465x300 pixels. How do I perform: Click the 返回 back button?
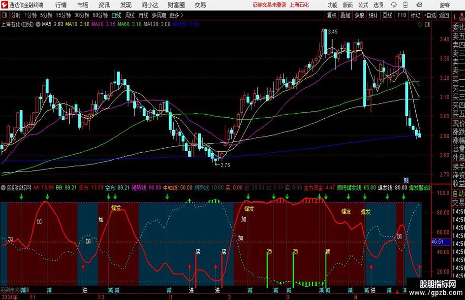444,15
